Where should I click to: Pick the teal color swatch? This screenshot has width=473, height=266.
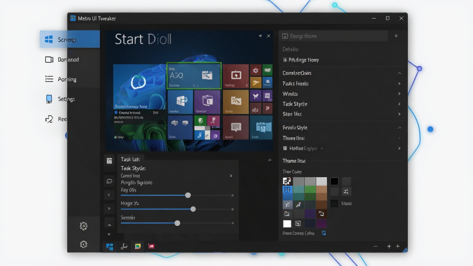click(299, 190)
